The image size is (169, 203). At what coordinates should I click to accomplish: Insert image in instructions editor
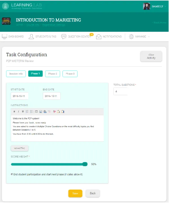41,112
